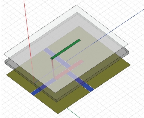Image resolution: width=144 pixels, height=118 pixels.
Task: Select the vertical pink probe pin under the green strip
Action: pos(53,69)
